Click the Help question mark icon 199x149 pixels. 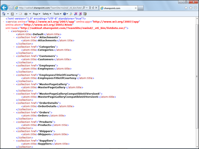pyautogui.click(x=65, y=14)
